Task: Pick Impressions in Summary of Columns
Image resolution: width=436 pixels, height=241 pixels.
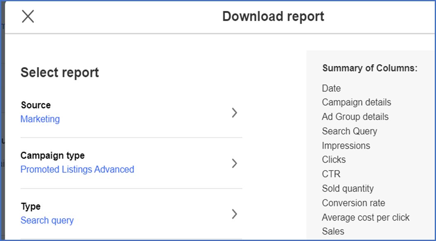Action: pyautogui.click(x=346, y=145)
